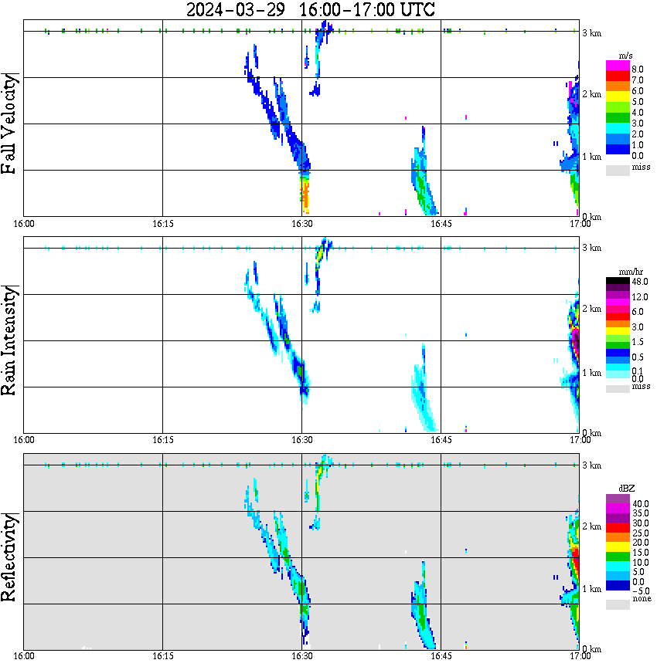Click the 16:45 label under Reflectivity plot
This screenshot has height=670, width=657.
(441, 656)
